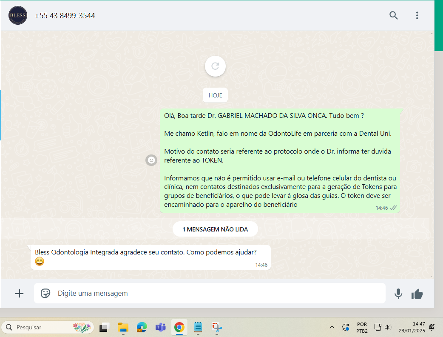
Task: Open Task View on the taskbar
Action: click(x=104, y=327)
